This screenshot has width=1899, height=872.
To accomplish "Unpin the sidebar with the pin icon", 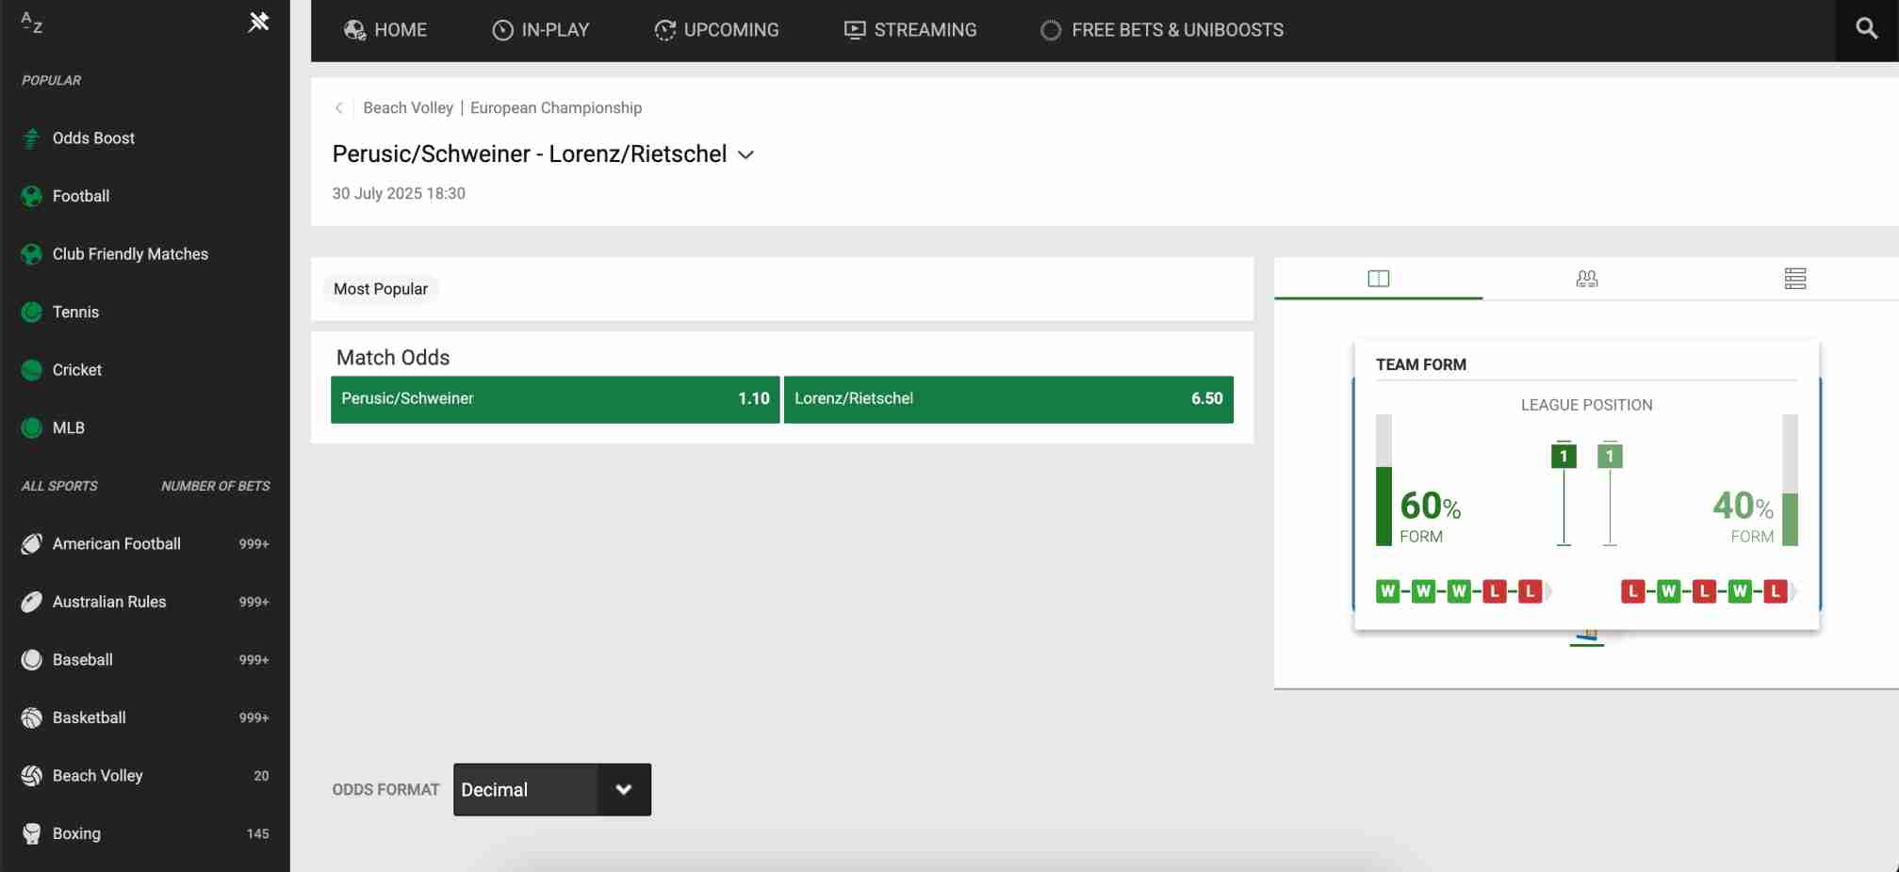I will click(258, 22).
